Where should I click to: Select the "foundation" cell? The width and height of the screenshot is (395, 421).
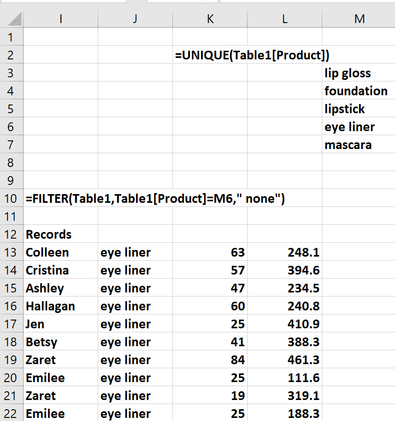coord(358,91)
